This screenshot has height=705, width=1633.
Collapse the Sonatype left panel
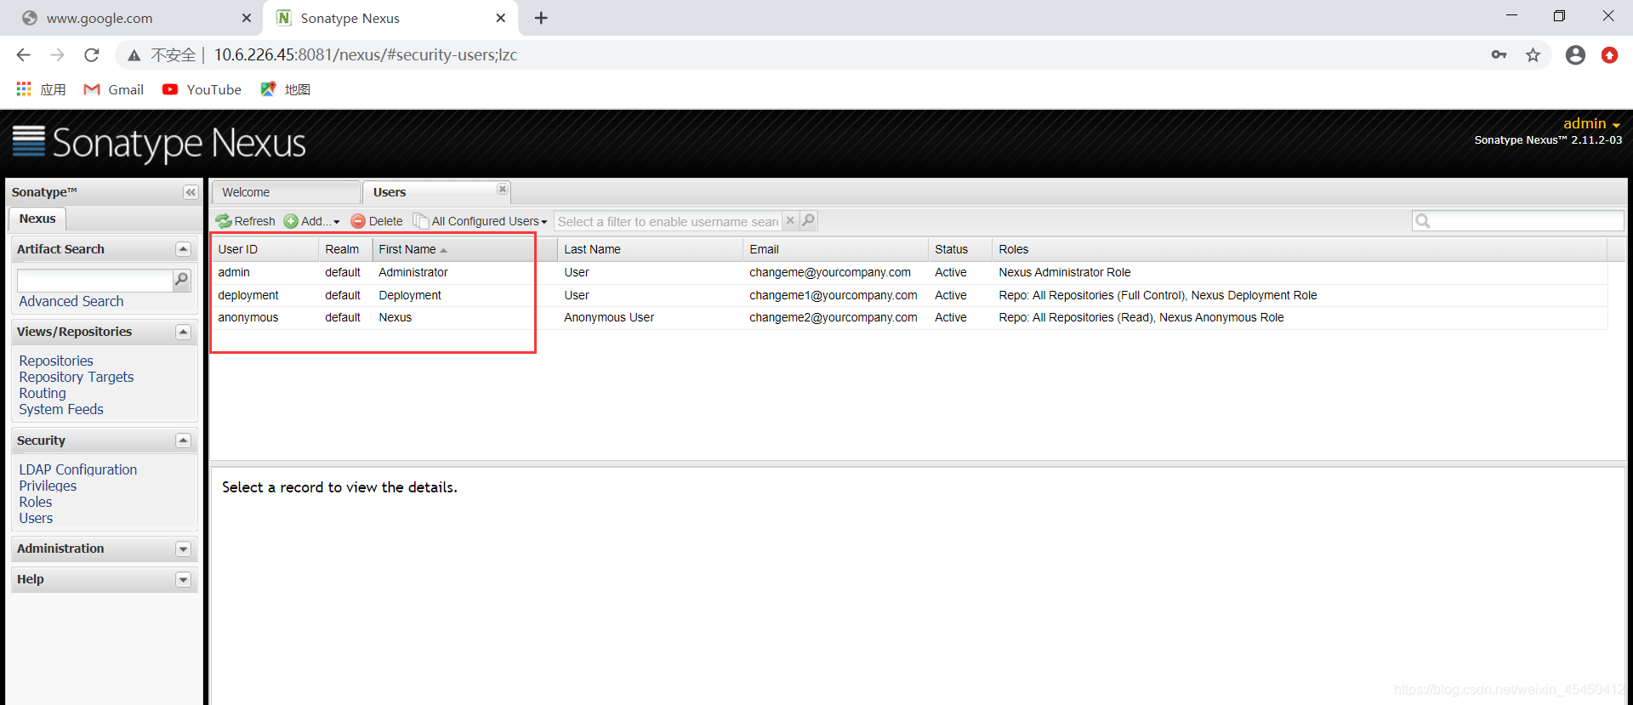point(191,192)
